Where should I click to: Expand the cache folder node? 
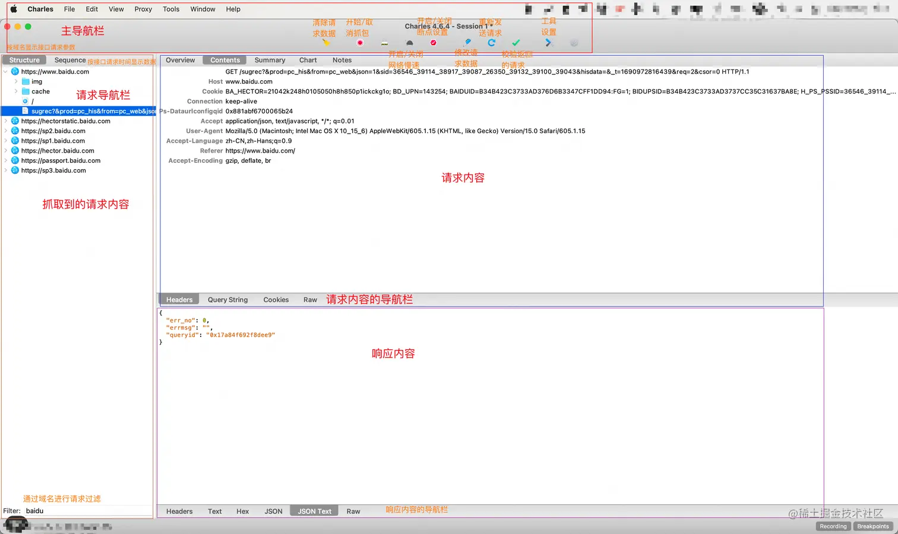tap(16, 91)
